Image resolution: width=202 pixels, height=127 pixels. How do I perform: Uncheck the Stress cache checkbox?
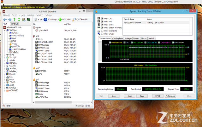pos(102,25)
